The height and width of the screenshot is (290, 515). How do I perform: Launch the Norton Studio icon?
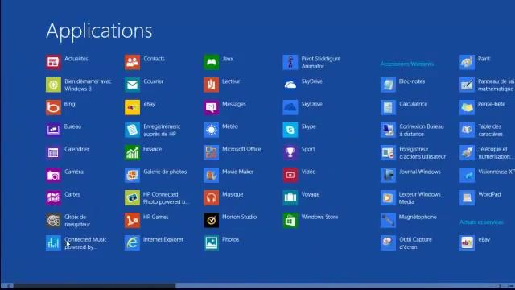(211, 220)
